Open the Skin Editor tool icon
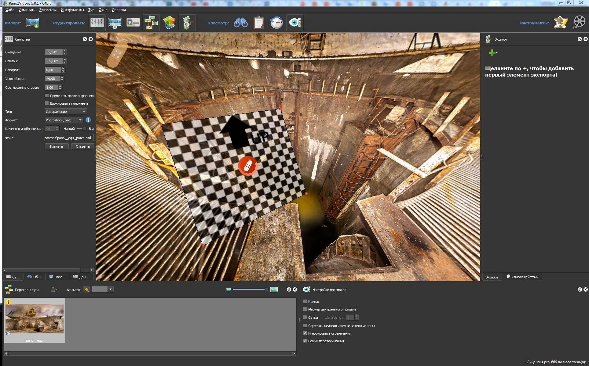Image resolution: width=589 pixels, height=366 pixels. pos(561,23)
